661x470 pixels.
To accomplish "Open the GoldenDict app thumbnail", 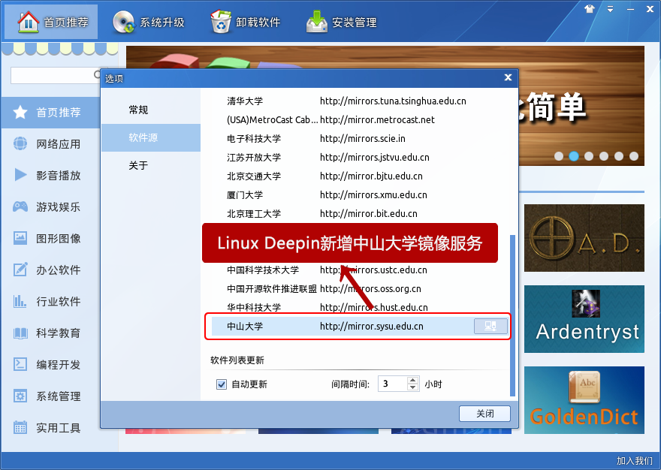I will pos(584,400).
